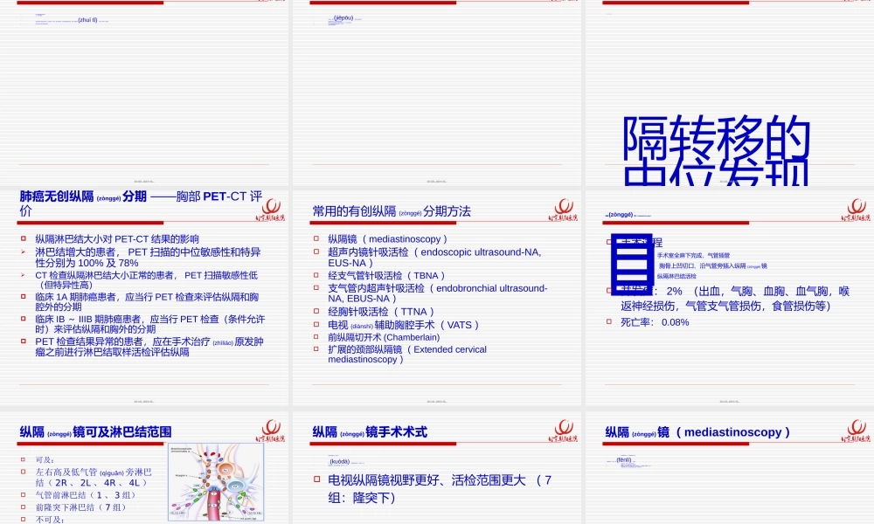Click bullet starting 临床 1A 期肺癌患者
This screenshot has height=524, width=874.
click(147, 302)
